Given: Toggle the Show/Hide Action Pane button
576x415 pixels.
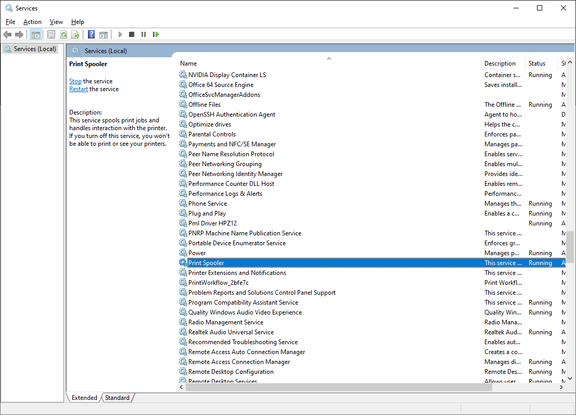Looking at the screenshot, I should point(104,34).
